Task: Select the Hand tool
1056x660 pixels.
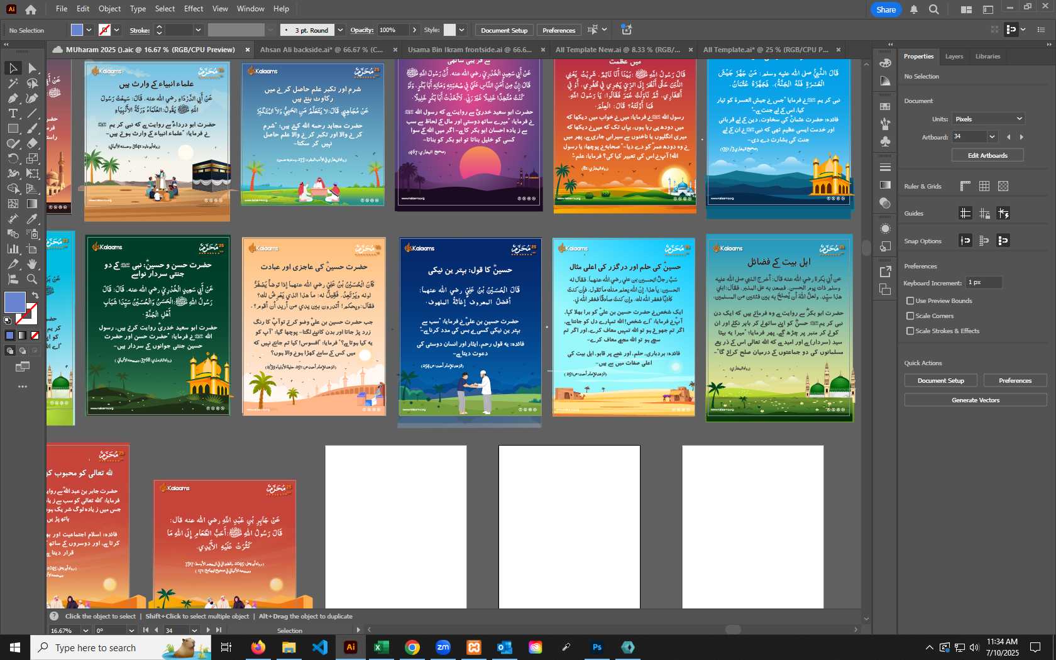Action: [x=32, y=264]
